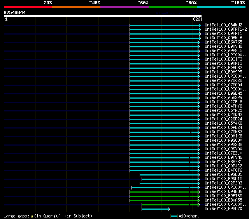Click the cyan alignment bar for Q84WU2
Viewport: 249px width, 219px height.
(165, 25)
